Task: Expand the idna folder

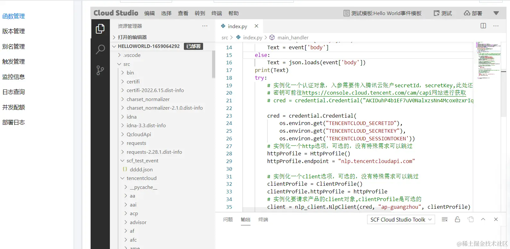Action: point(161,117)
